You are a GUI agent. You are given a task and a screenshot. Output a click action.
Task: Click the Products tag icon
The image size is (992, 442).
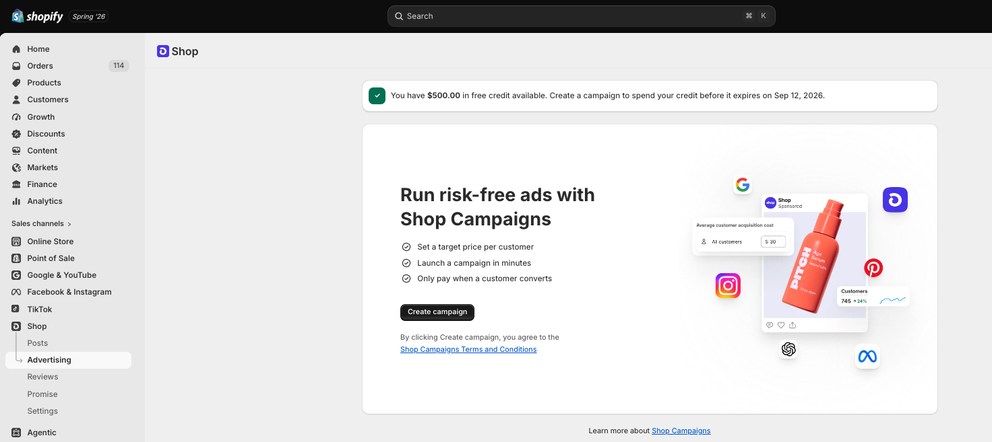coord(16,83)
